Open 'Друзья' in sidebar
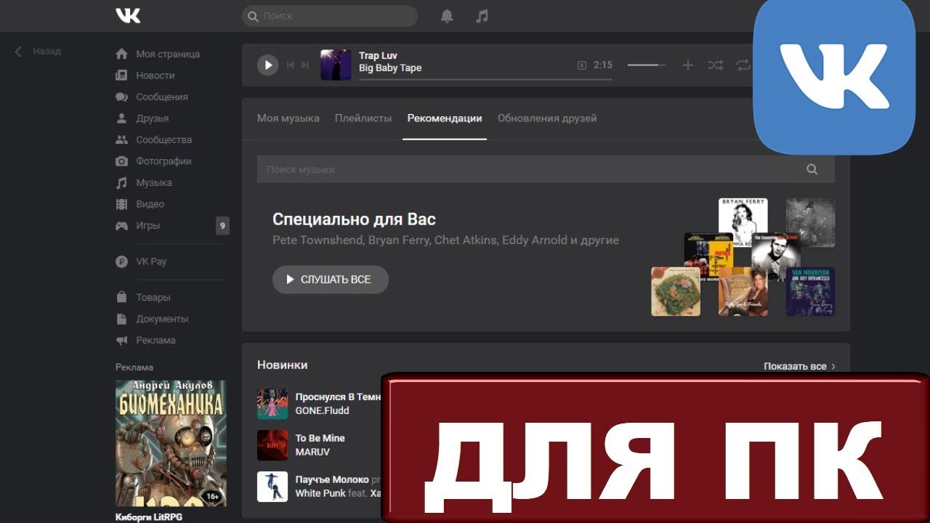The image size is (930, 523). click(x=152, y=118)
